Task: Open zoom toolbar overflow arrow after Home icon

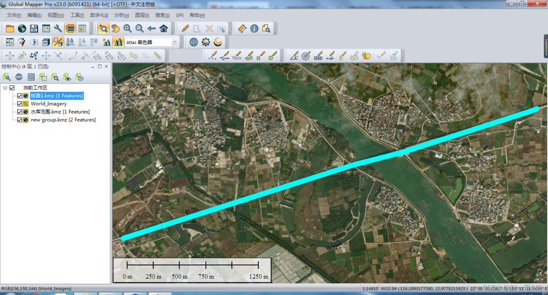Action: coord(173,33)
